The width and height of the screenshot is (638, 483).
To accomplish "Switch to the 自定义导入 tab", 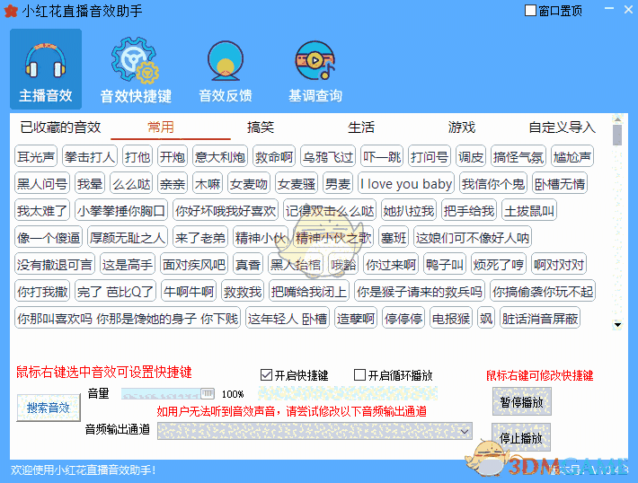I will pos(562,127).
